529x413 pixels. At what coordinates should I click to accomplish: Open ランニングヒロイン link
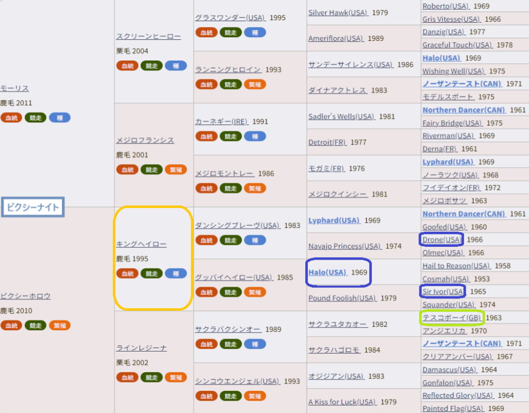click(x=228, y=70)
